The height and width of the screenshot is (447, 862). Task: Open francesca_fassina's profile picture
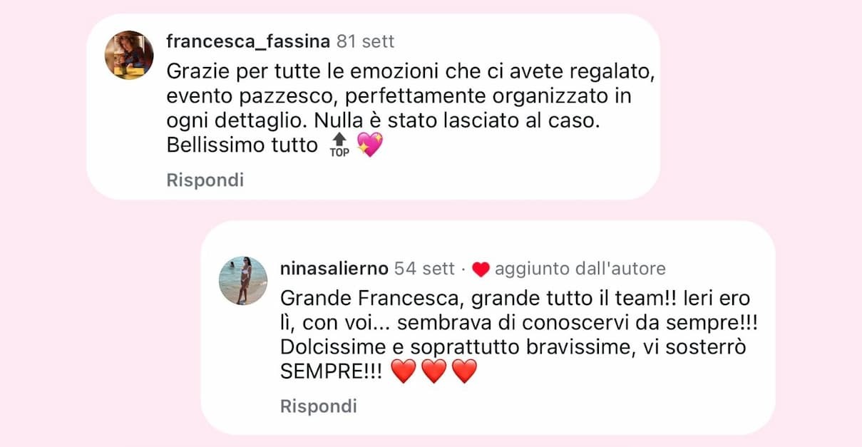(129, 55)
